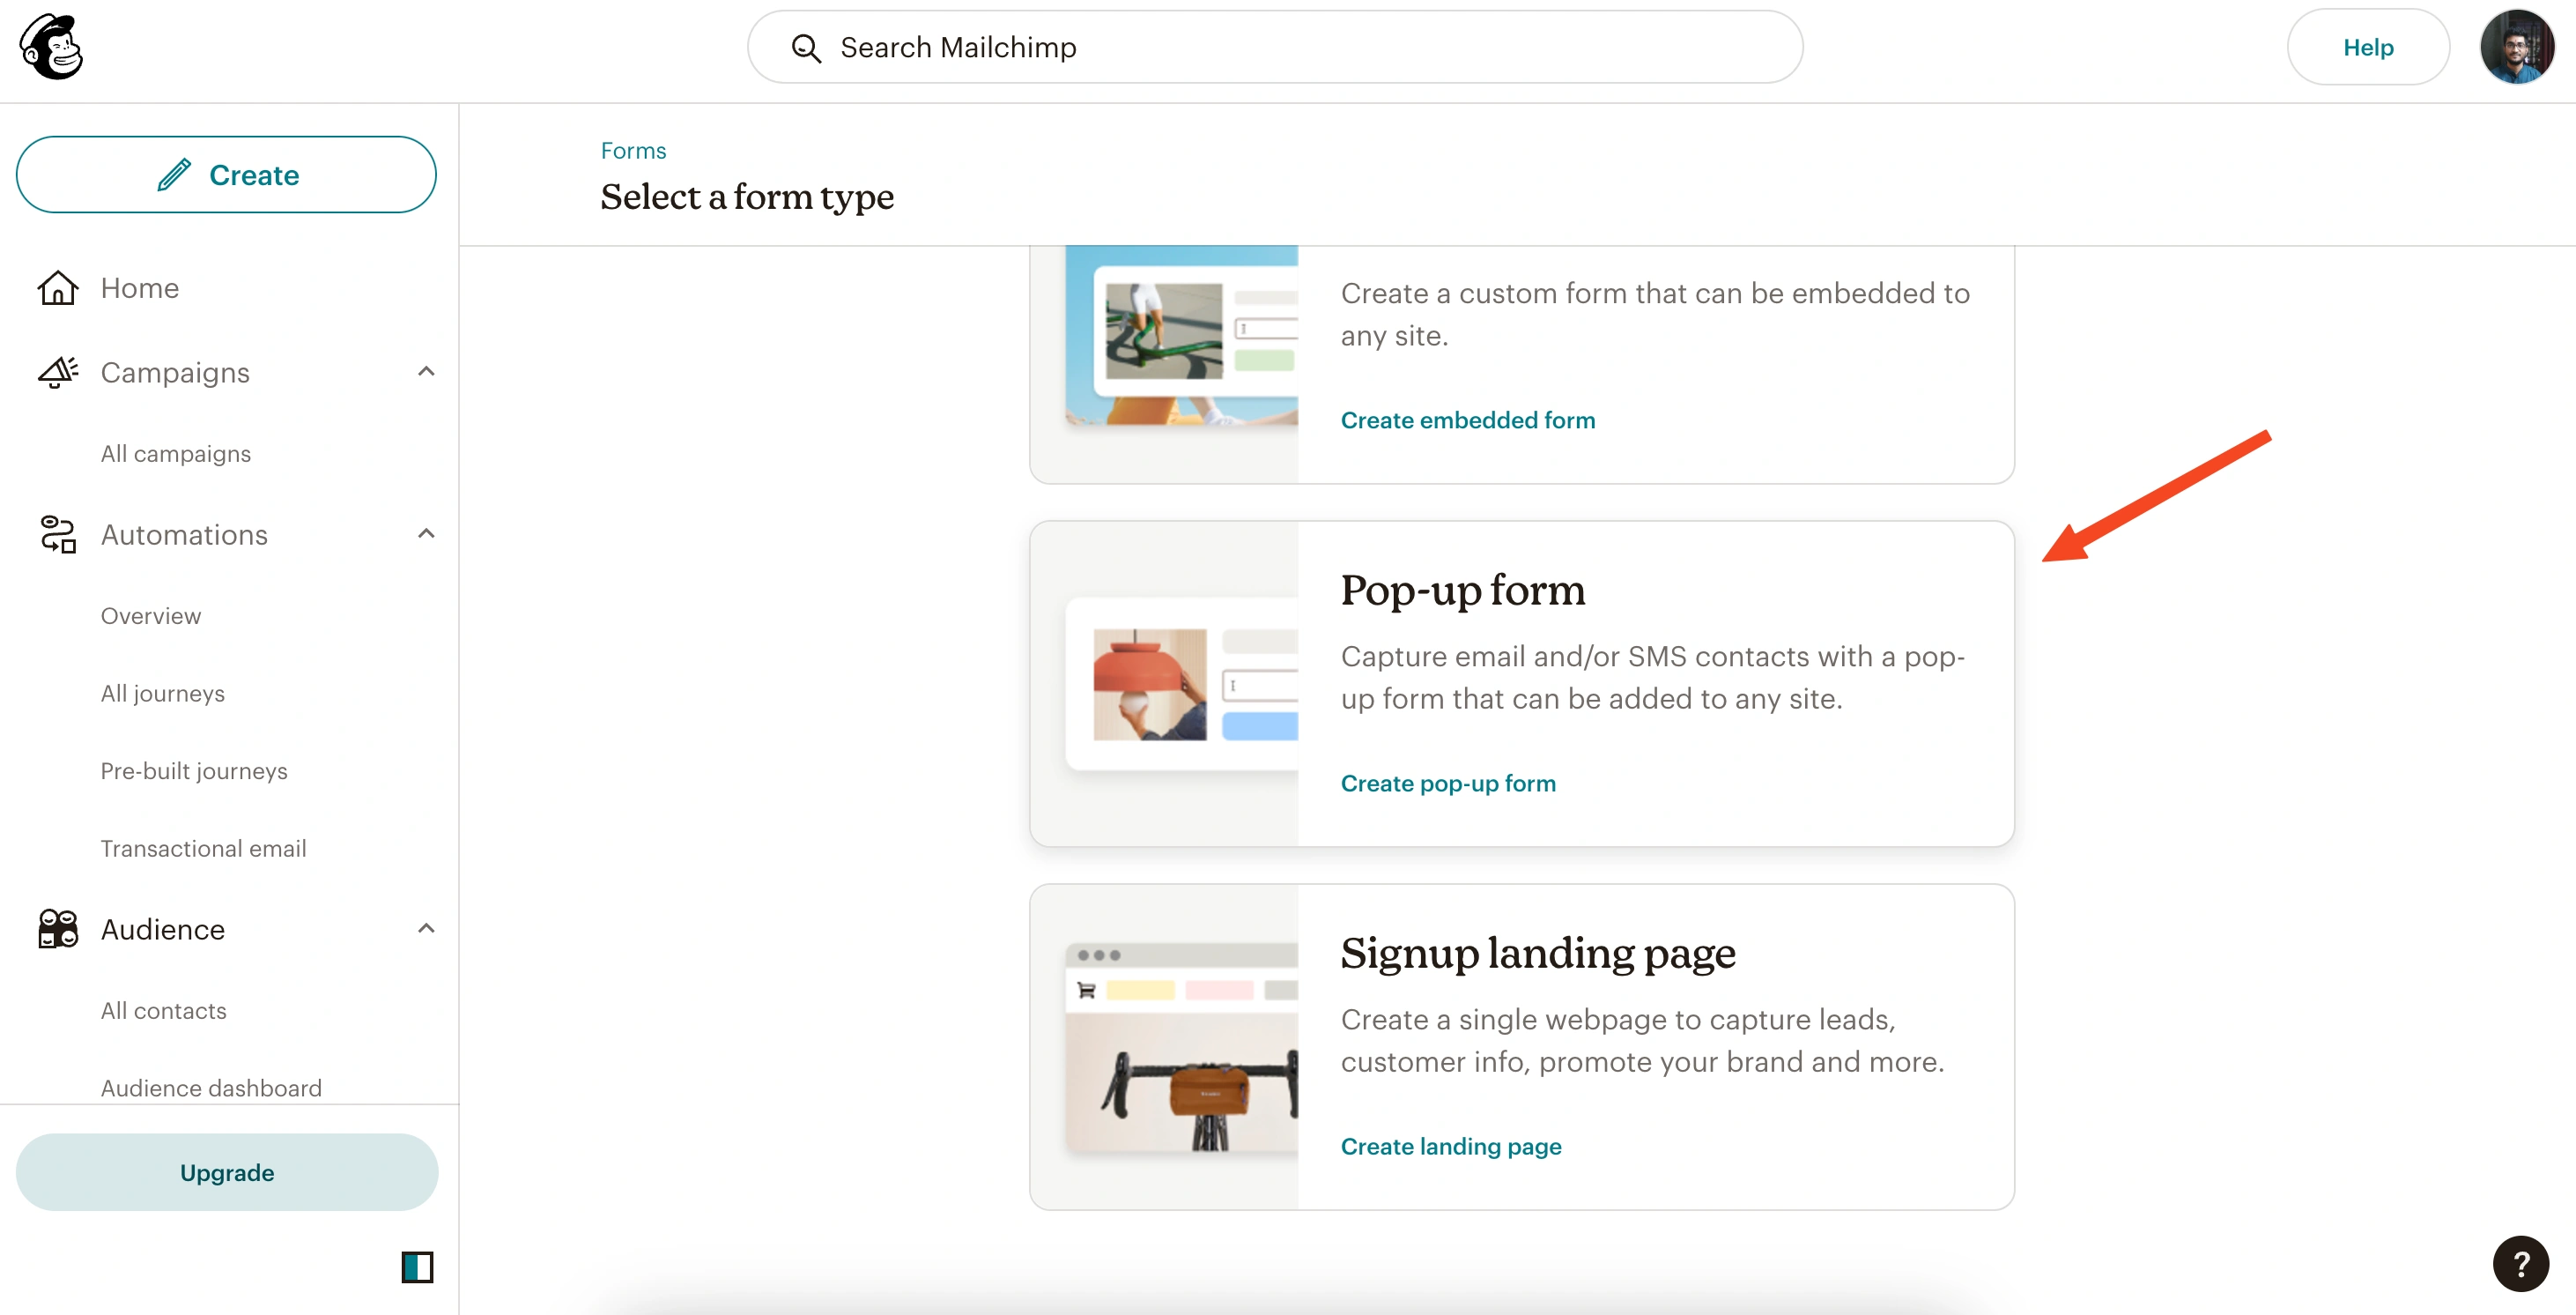The width and height of the screenshot is (2576, 1315).
Task: Click the signup landing page bike thumbnail
Action: point(1181,1048)
